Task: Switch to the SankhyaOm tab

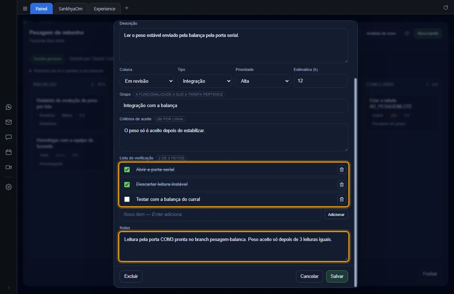Action: [x=70, y=9]
